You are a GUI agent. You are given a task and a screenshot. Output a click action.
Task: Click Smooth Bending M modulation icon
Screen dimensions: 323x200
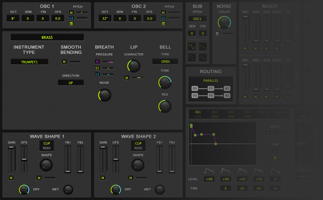tap(64, 61)
